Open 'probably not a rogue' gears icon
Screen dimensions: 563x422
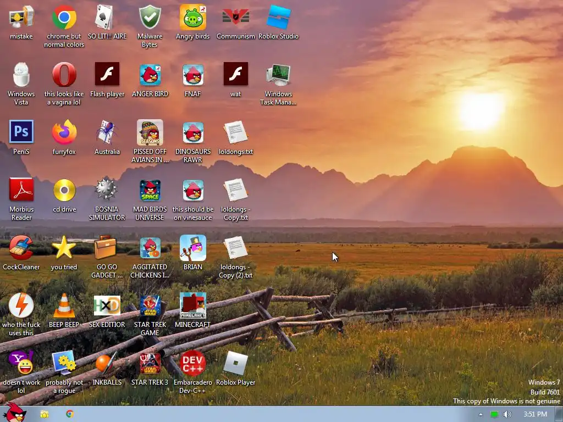64,363
